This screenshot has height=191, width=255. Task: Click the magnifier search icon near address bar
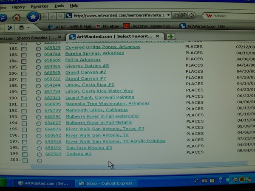point(60,16)
